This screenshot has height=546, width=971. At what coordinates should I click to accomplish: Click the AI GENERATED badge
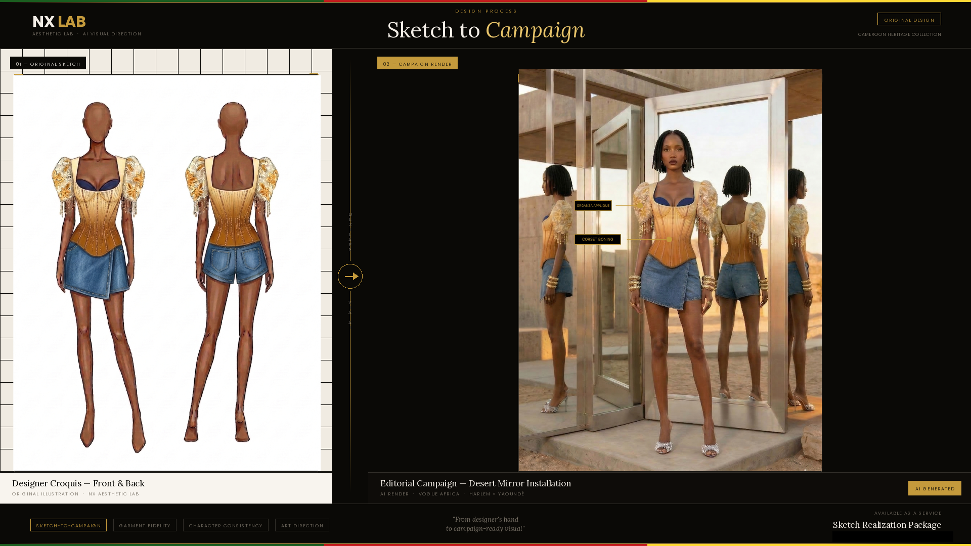click(x=935, y=488)
